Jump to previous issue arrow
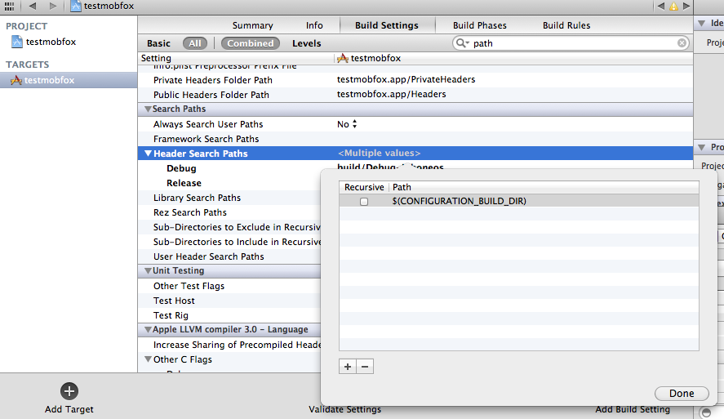724x419 pixels. click(661, 6)
